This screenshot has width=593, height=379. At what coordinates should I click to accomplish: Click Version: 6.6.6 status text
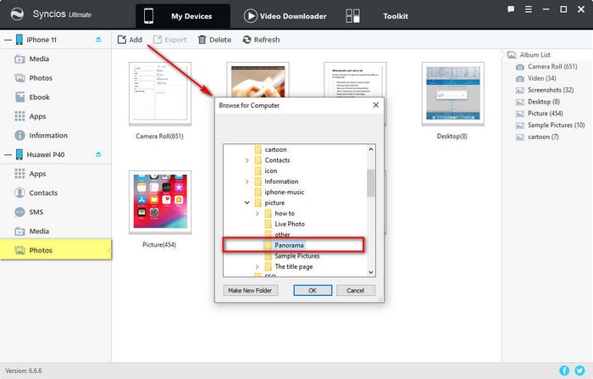pos(24,371)
